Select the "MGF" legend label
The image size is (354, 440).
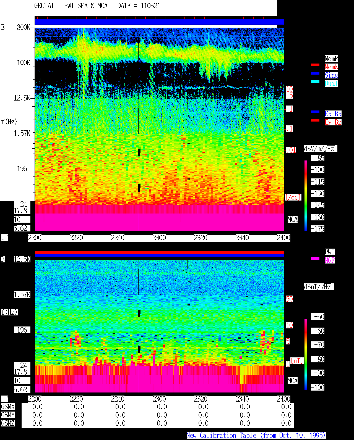(x=330, y=260)
